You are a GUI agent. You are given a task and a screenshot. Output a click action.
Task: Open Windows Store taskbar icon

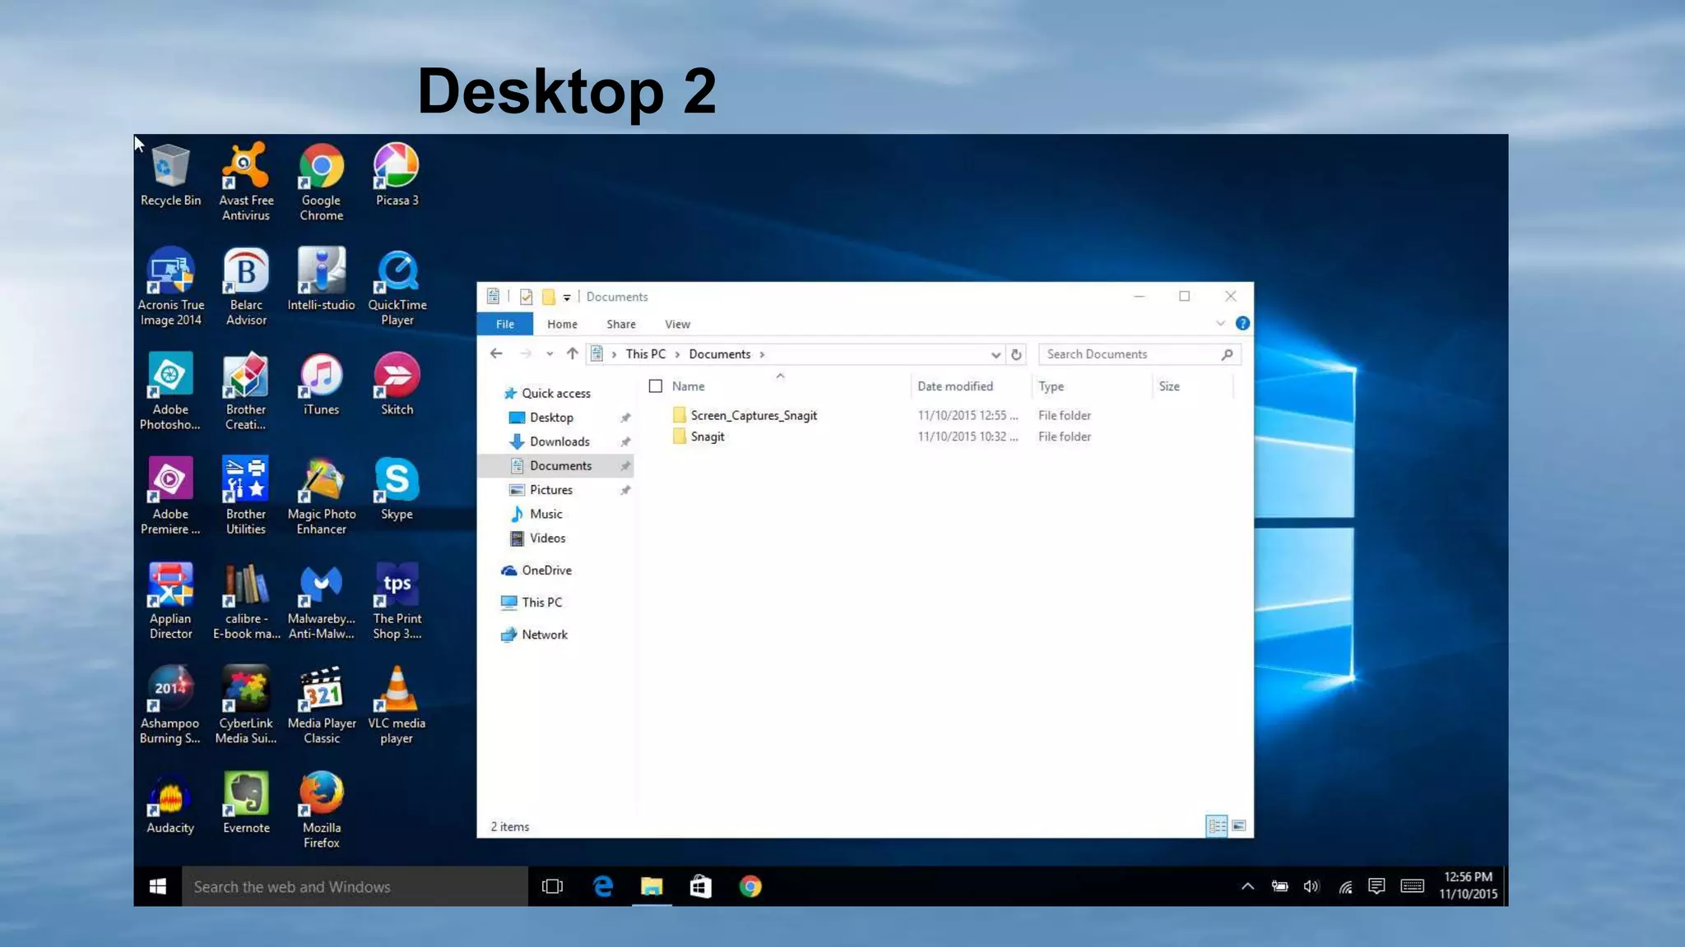click(700, 886)
